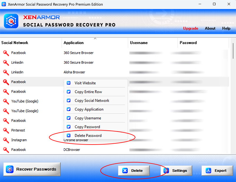Select the "Aloha Browser" application cell
This screenshot has height=182, width=236.
[74, 72]
